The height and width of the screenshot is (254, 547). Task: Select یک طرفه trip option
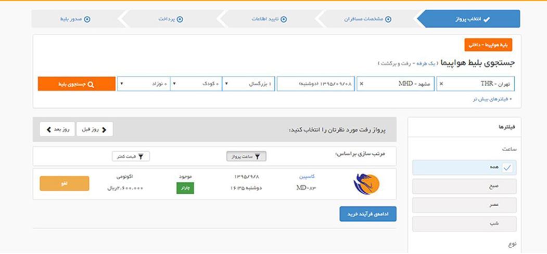(427, 64)
